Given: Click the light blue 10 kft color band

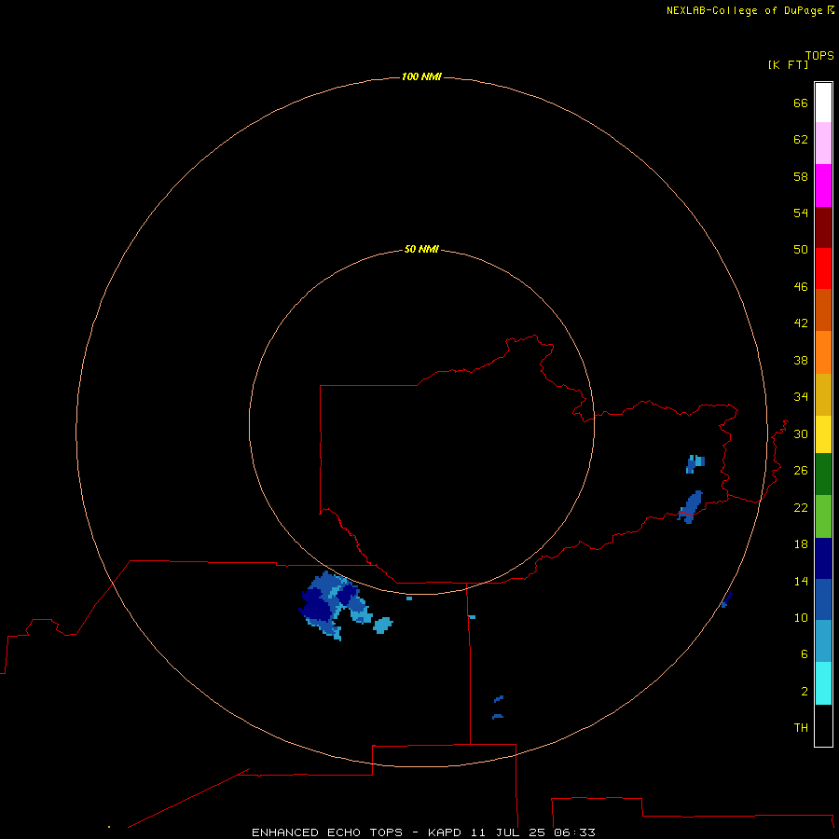Looking at the screenshot, I should 823,641.
